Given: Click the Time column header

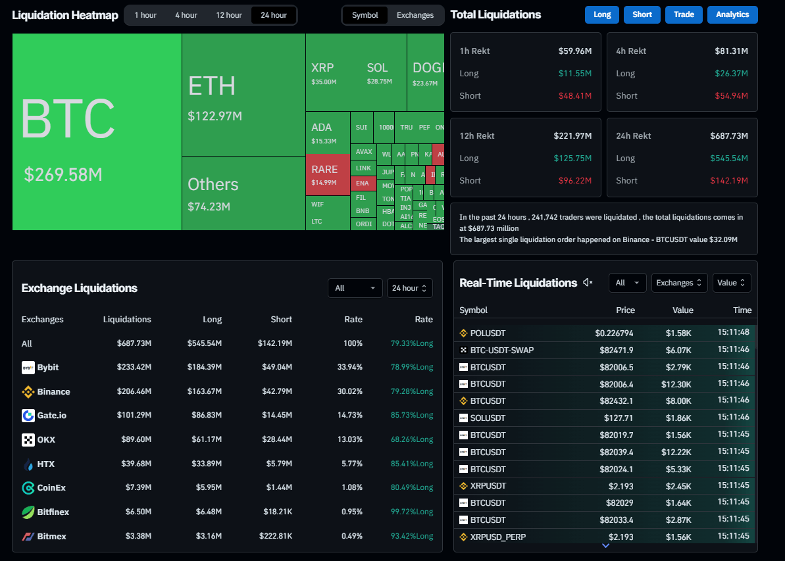Looking at the screenshot, I should [x=742, y=310].
